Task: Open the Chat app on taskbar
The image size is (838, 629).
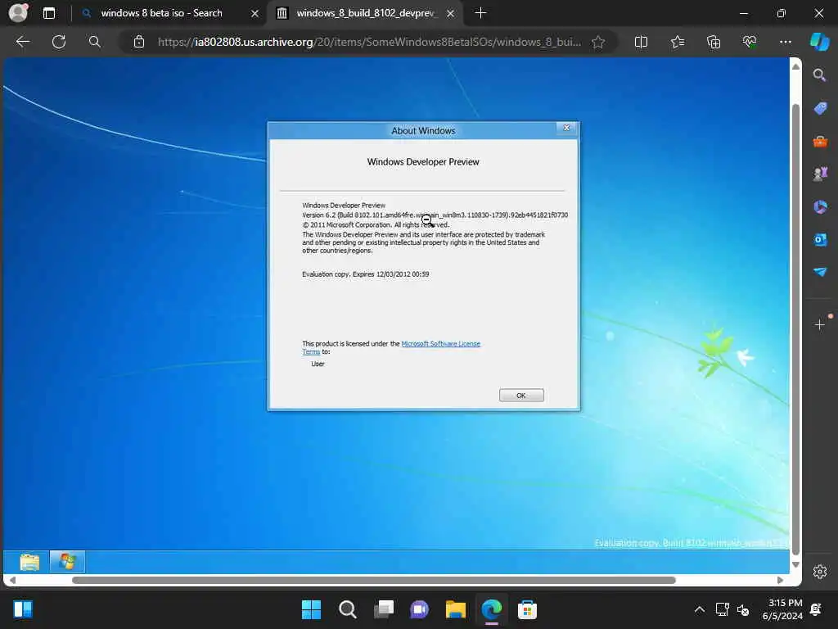Action: (420, 609)
